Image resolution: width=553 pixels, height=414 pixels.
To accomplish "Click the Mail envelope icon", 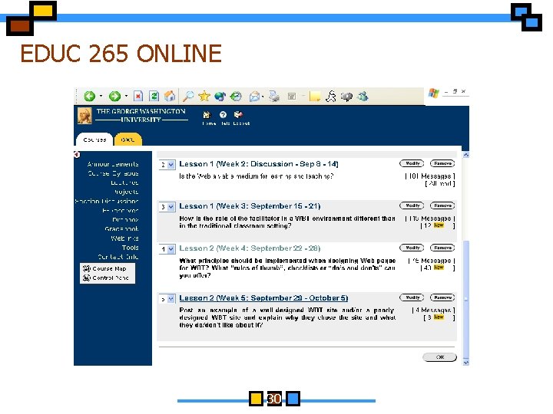I will tap(254, 96).
